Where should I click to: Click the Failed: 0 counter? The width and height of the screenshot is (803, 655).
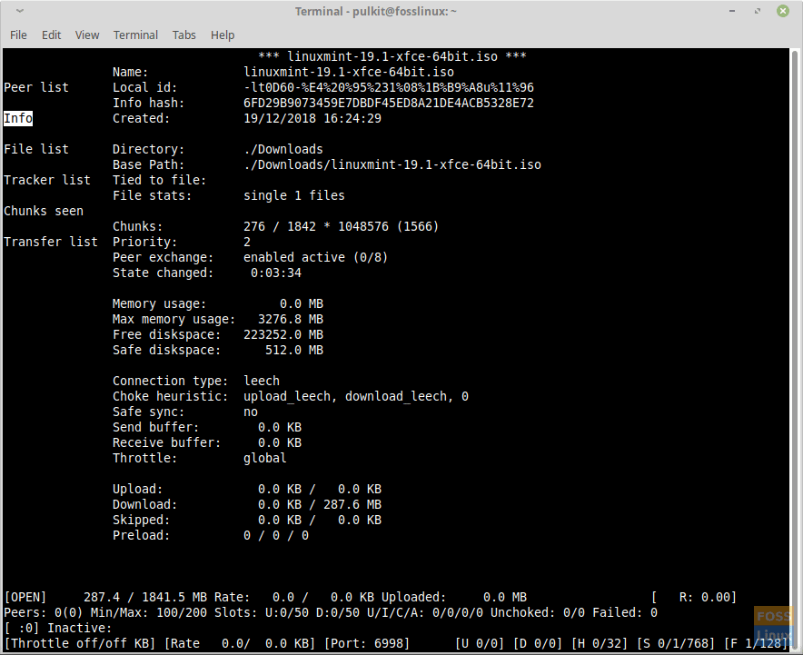625,612
